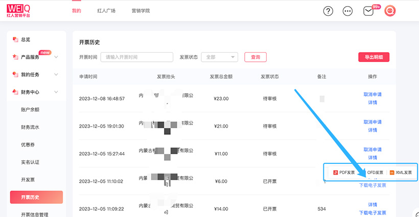Click the amount ¥6.00

tap(221, 181)
